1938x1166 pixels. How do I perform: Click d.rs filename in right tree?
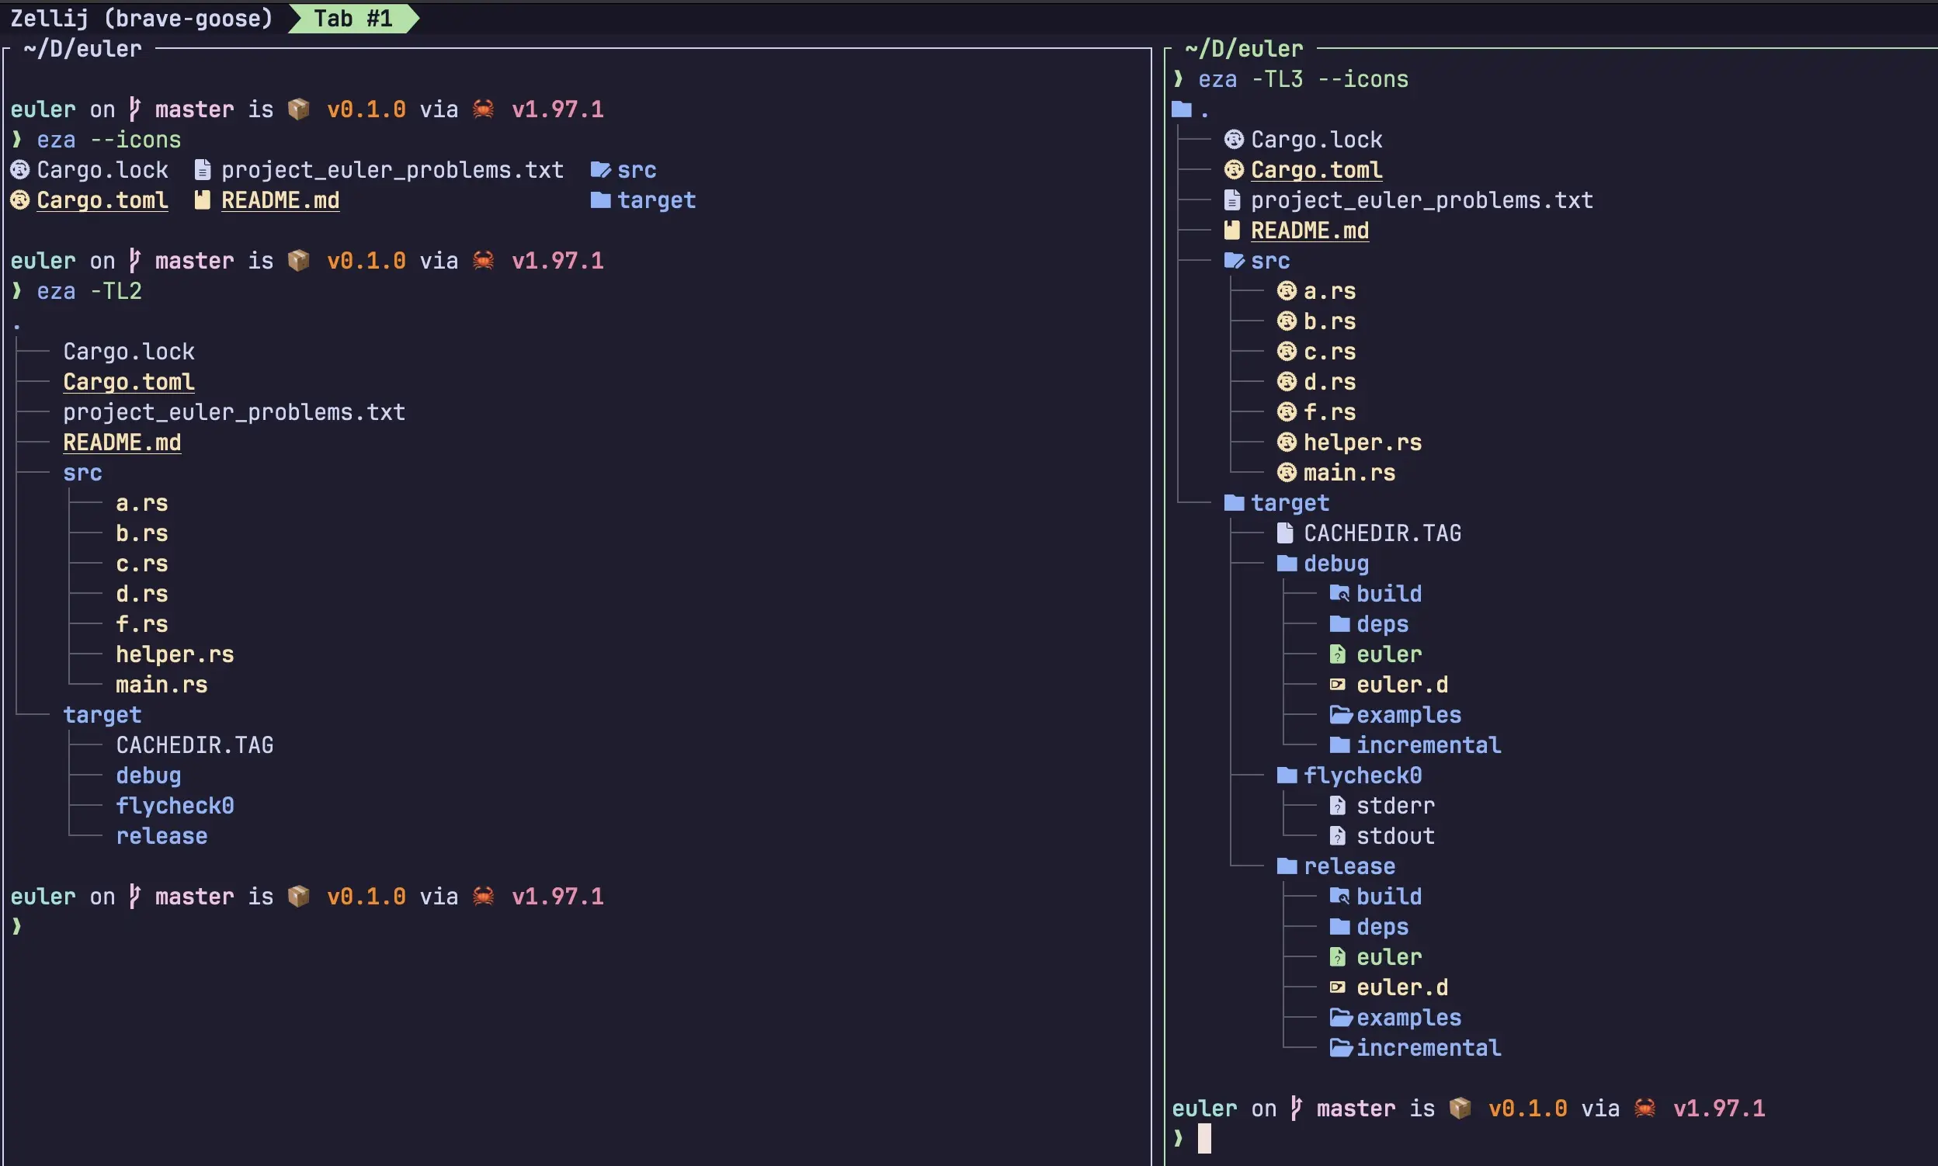point(1330,382)
